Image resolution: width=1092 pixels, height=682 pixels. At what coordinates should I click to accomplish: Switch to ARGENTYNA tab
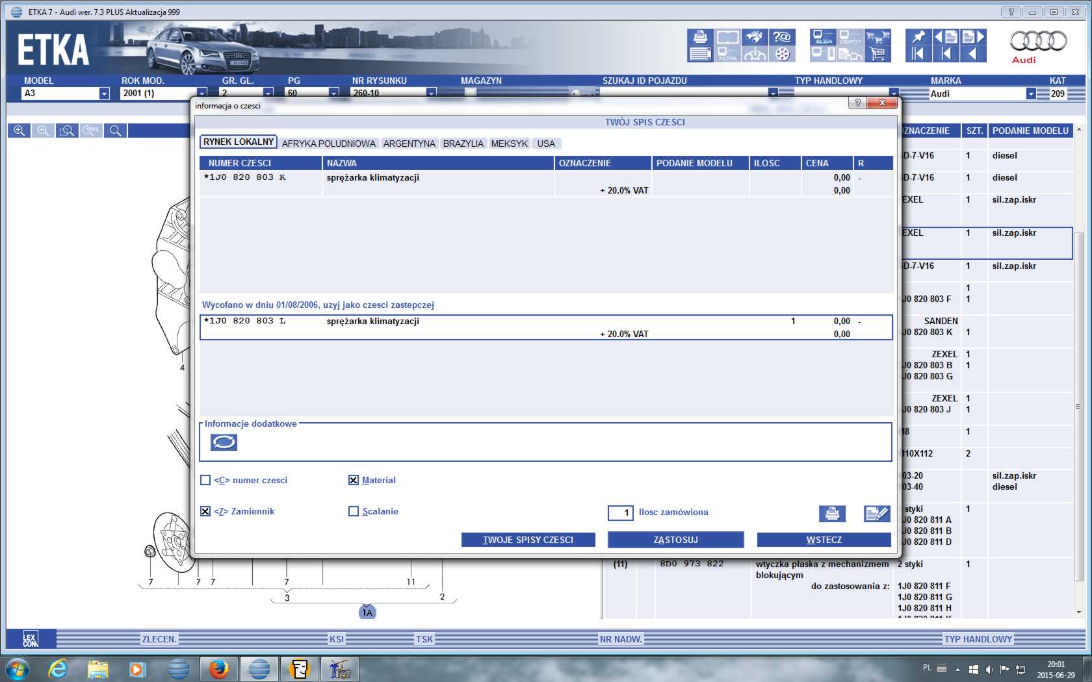(409, 144)
